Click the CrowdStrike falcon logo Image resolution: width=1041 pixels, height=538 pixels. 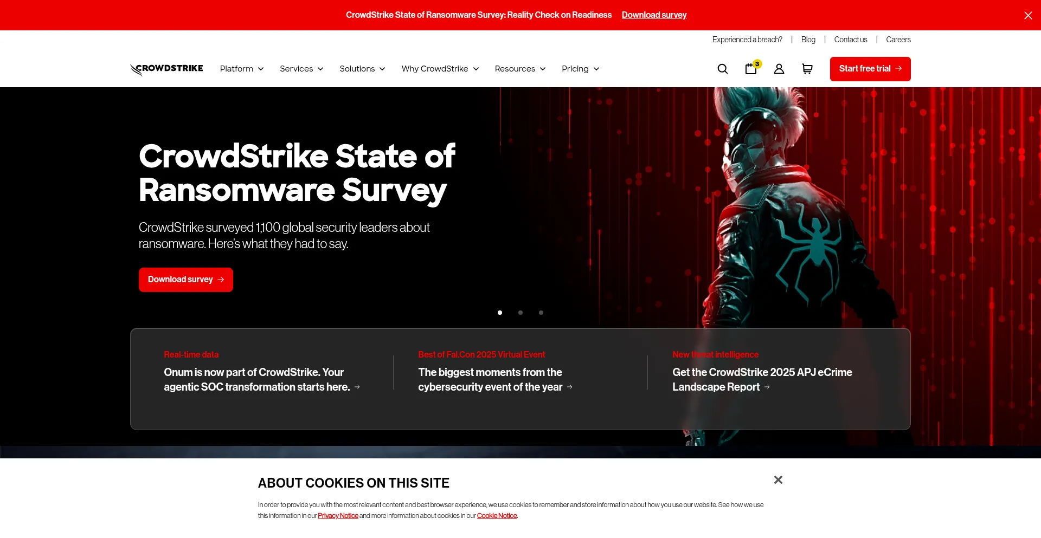166,69
